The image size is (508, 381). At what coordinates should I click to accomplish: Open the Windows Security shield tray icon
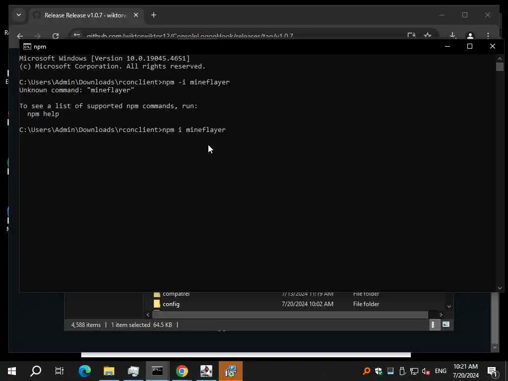pyautogui.click(x=379, y=371)
